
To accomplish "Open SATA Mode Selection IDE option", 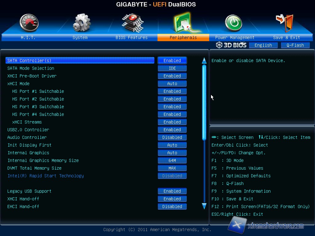I will pos(172,68).
